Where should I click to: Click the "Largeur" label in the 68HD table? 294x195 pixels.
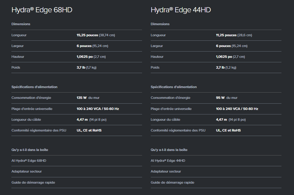[17, 46]
